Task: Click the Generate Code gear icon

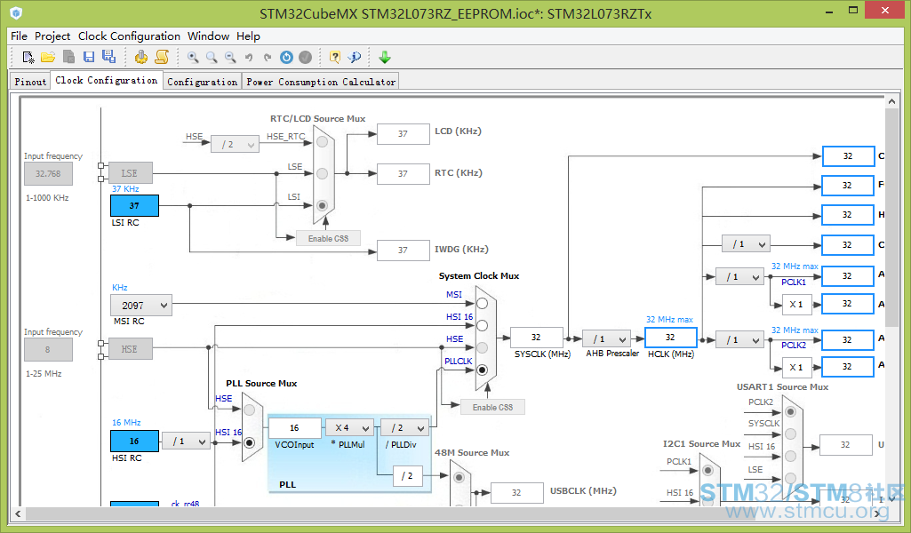Action: [141, 57]
